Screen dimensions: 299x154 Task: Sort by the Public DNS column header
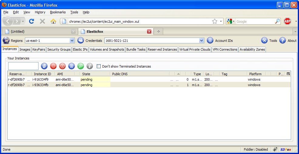[x=139, y=74]
